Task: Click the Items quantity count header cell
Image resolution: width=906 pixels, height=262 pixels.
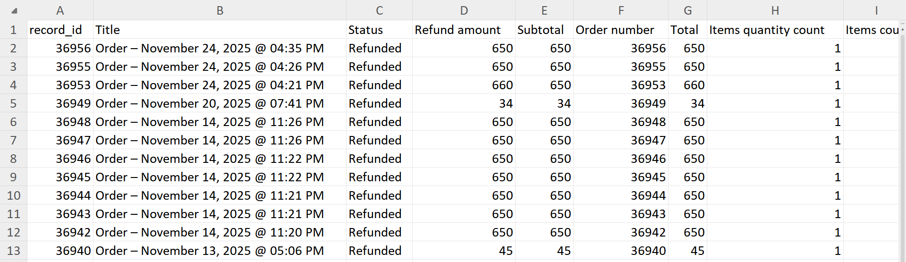Action: click(775, 30)
